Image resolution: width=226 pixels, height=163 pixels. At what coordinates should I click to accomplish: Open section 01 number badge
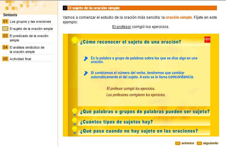(5, 22)
